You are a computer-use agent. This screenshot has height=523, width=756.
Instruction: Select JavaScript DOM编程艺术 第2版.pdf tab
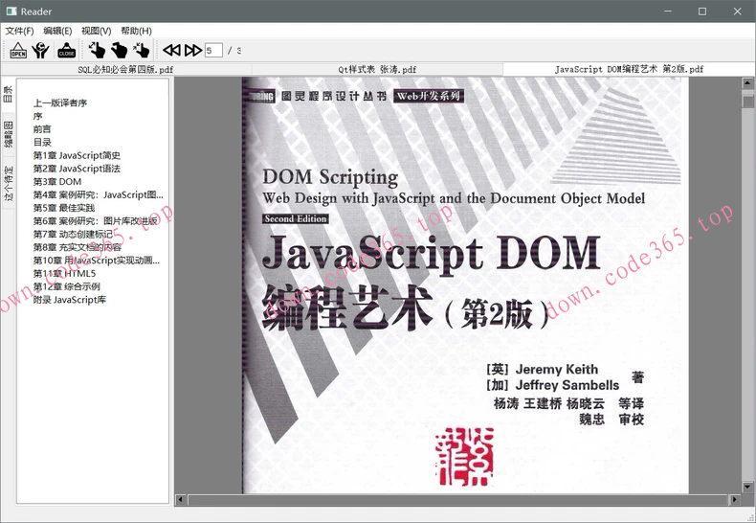click(x=629, y=69)
